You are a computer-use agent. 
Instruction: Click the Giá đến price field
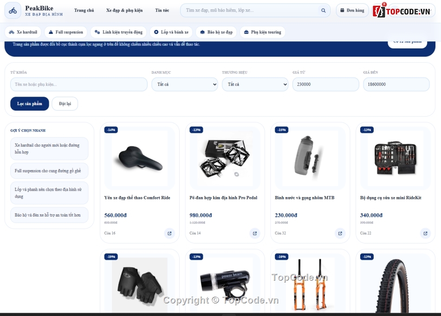pyautogui.click(x=396, y=84)
